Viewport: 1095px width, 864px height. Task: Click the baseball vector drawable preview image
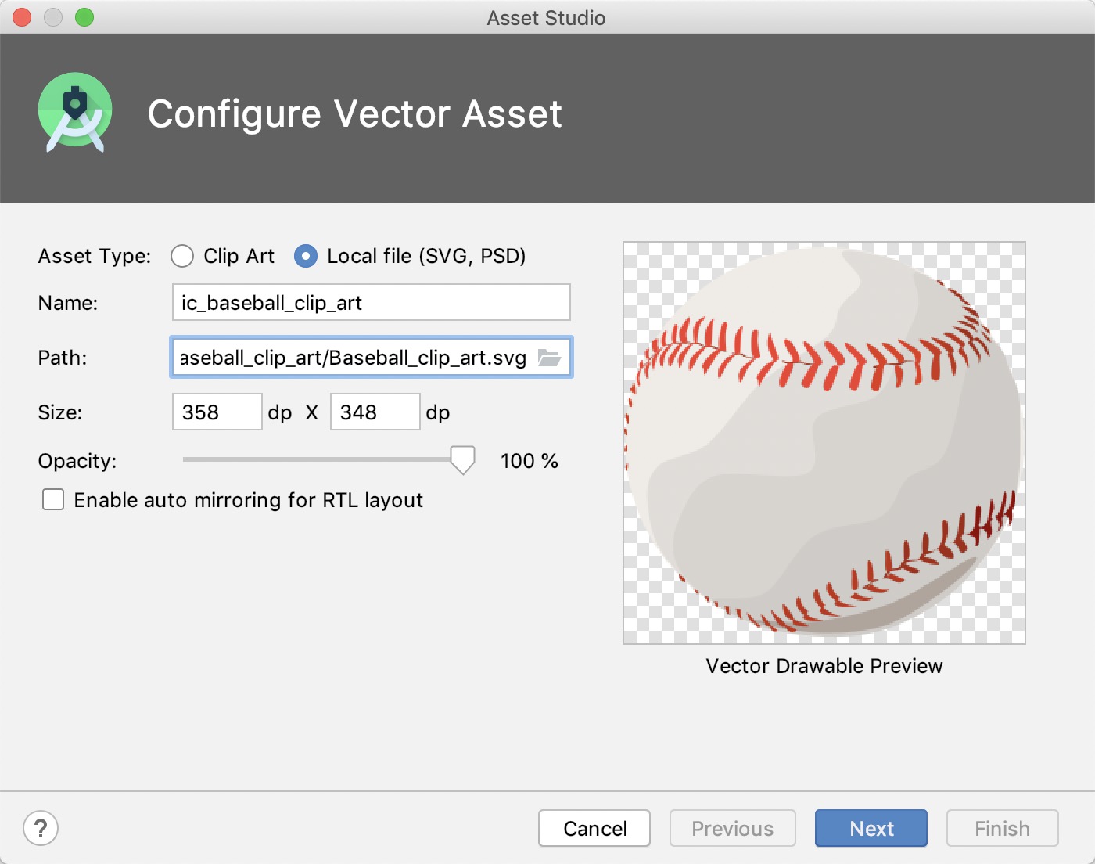[824, 443]
